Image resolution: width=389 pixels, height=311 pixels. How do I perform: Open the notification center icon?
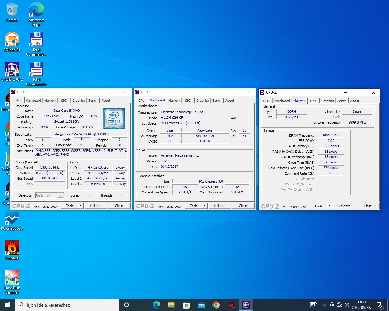(x=380, y=305)
